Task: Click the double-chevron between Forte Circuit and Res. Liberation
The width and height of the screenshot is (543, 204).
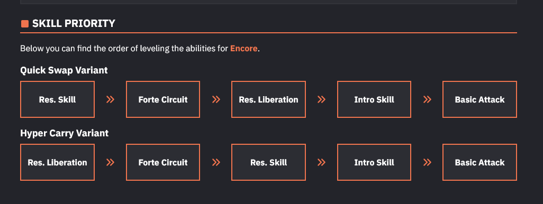Action: (x=216, y=99)
